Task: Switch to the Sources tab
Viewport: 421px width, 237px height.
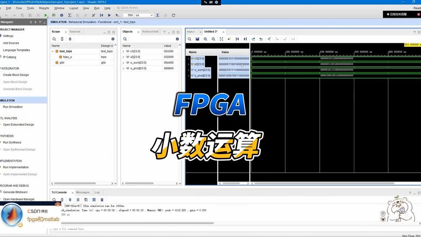Action: tap(75, 32)
